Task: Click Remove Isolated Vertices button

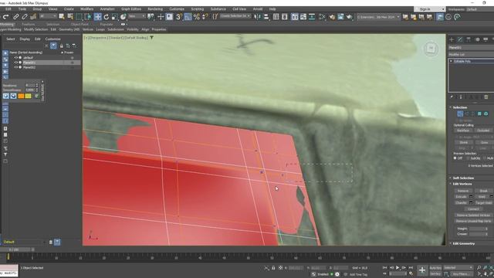Action: point(473,215)
